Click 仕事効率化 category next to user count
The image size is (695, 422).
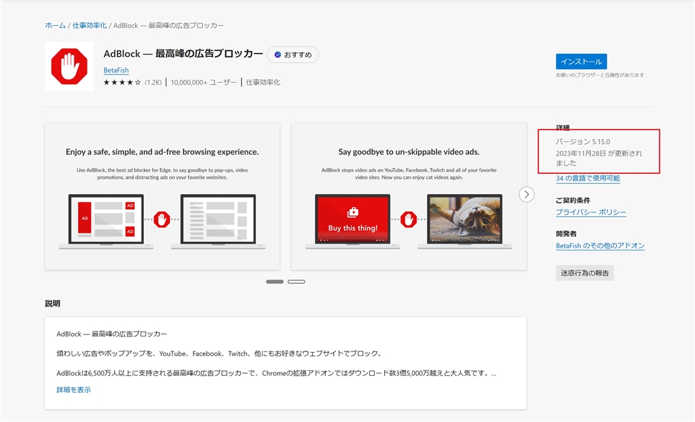coord(263,83)
